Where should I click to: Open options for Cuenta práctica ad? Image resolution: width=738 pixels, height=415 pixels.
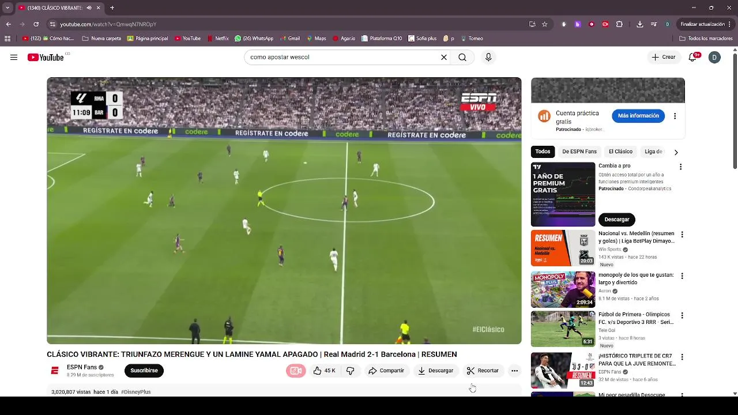pos(675,116)
